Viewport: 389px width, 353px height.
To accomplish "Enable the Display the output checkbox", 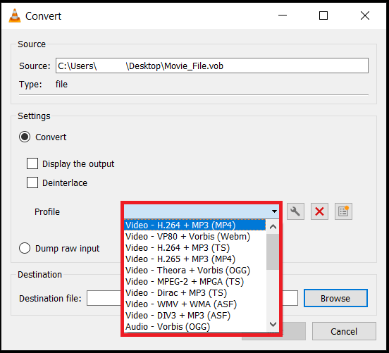I will [32, 163].
